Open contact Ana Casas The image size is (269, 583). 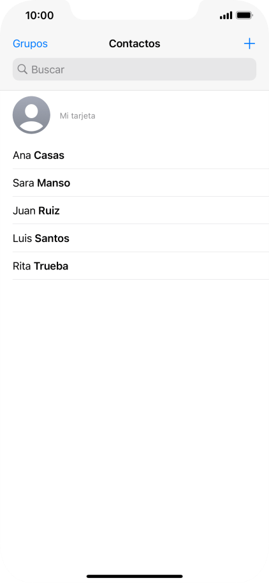pos(134,155)
